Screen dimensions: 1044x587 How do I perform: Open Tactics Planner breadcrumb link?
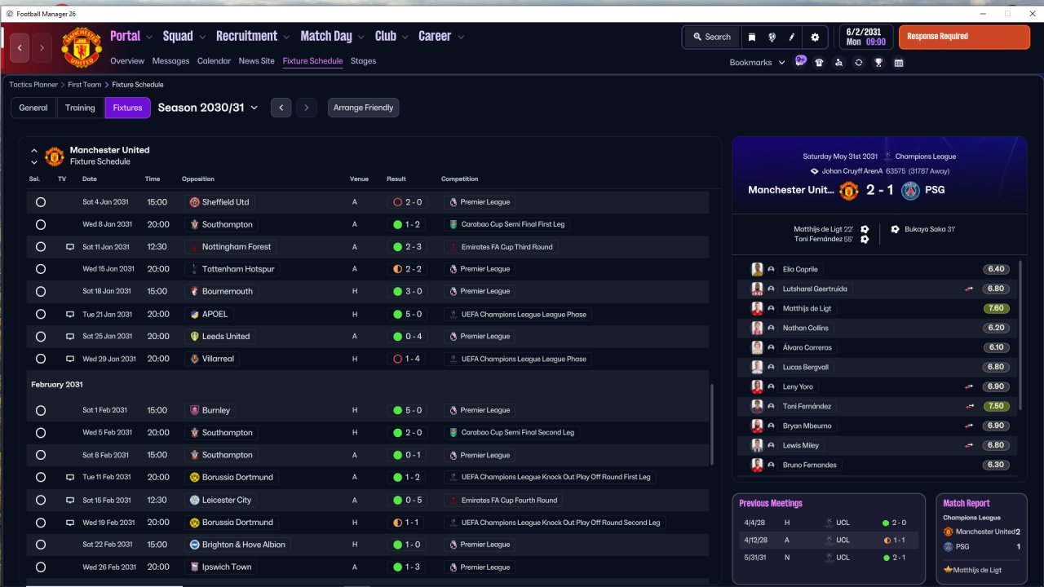[x=33, y=85]
